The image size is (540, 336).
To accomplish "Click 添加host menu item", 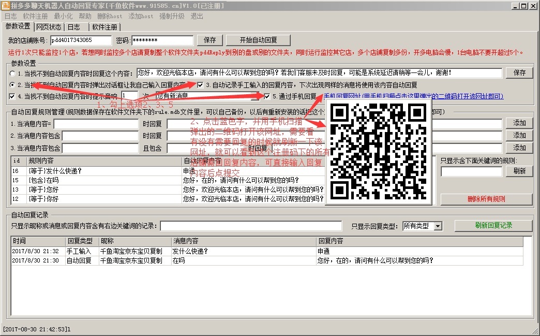I will [141, 16].
